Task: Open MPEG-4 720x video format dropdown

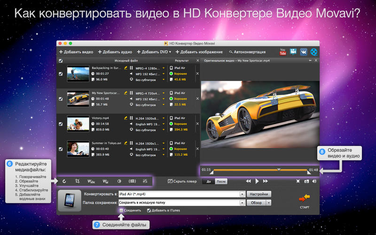Action: pos(164,93)
